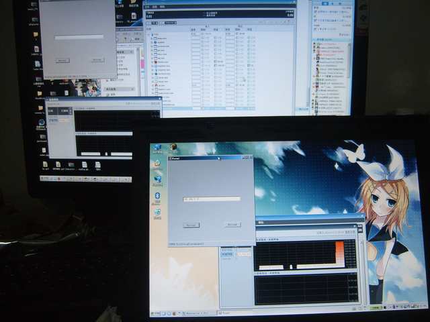Open the globe desktop icon below the Bluetooth icon
Viewport: 430px width, 322px height.
[157, 213]
